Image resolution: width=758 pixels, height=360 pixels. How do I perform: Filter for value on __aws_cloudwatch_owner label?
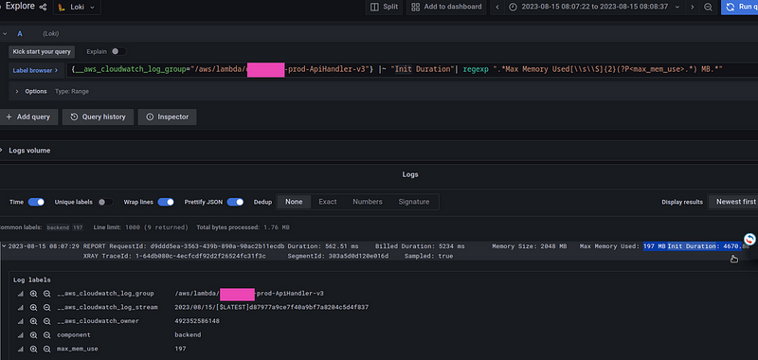click(x=33, y=321)
